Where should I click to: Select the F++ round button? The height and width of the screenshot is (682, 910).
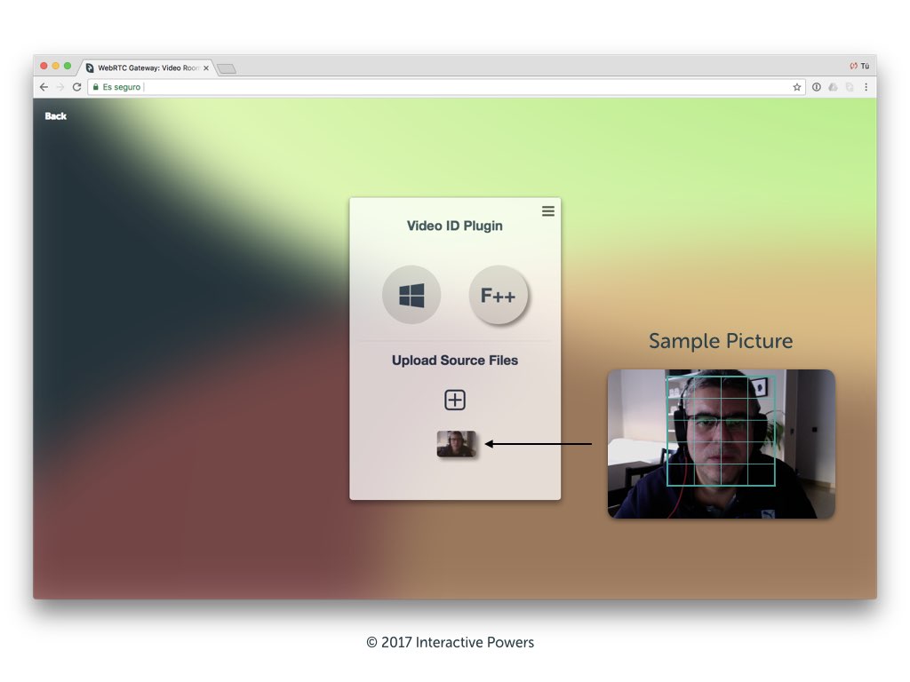point(499,295)
